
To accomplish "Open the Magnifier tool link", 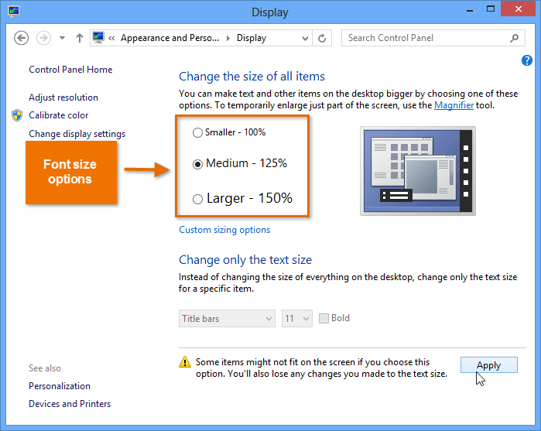I will [x=454, y=105].
